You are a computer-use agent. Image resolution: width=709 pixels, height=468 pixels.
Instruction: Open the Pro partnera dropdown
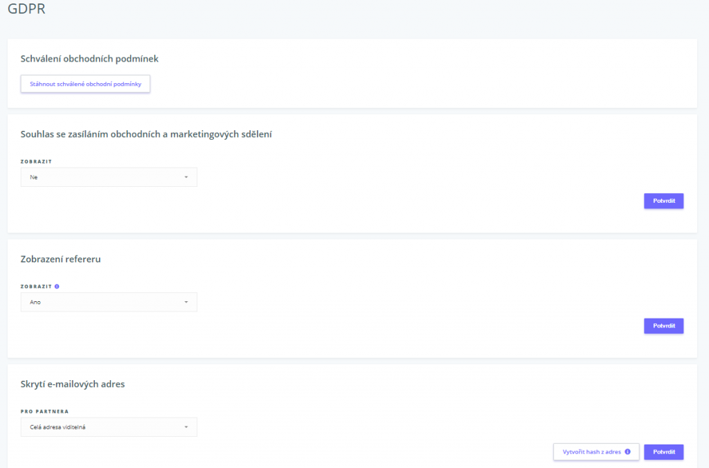point(109,427)
